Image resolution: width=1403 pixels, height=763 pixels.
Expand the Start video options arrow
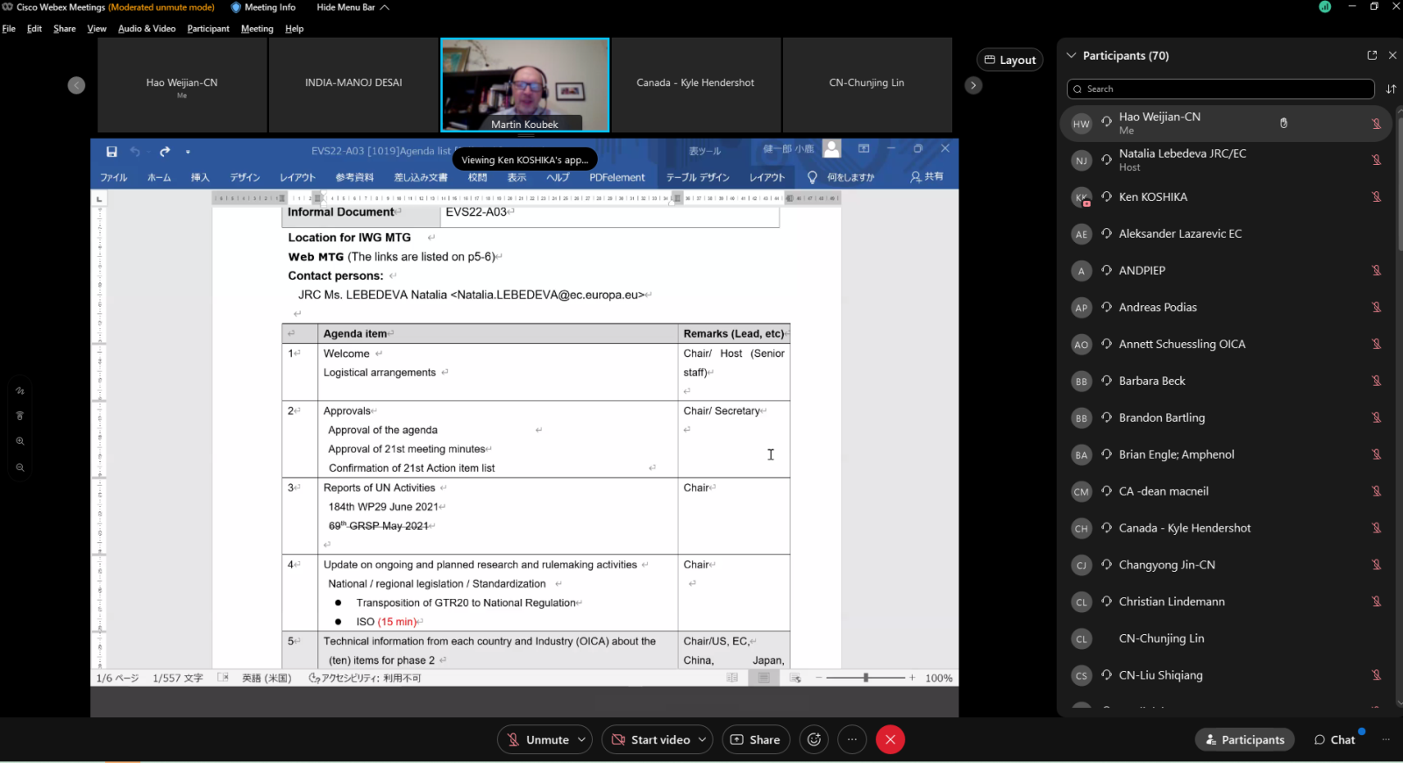701,739
